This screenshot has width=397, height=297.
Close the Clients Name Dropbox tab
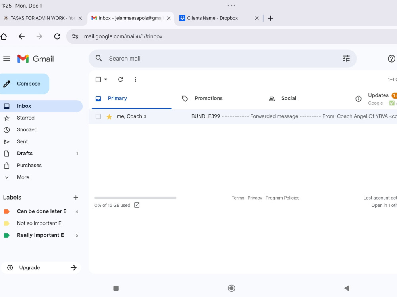coord(257,18)
